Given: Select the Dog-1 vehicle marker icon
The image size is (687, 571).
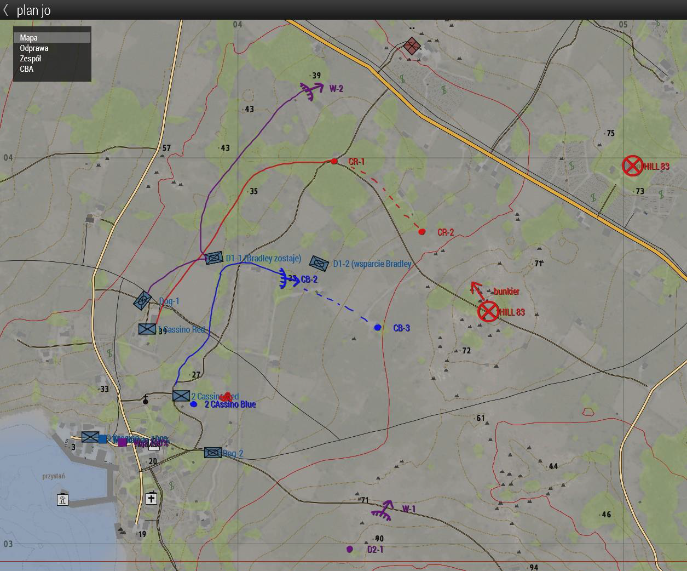Looking at the screenshot, I should click(x=142, y=300).
